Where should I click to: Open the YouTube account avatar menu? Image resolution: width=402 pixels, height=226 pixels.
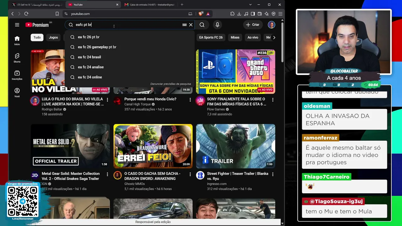click(271, 25)
